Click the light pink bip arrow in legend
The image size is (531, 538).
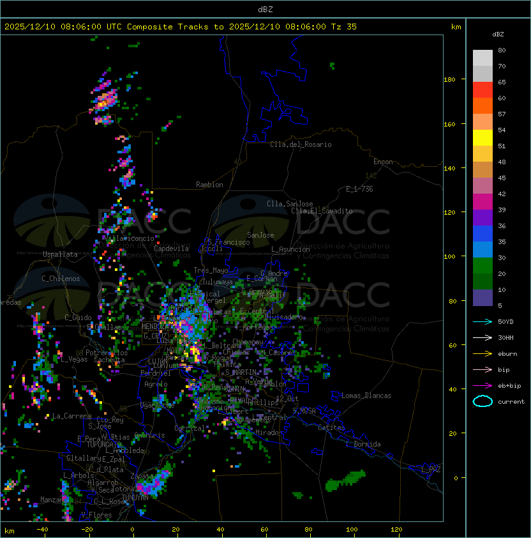click(x=482, y=370)
